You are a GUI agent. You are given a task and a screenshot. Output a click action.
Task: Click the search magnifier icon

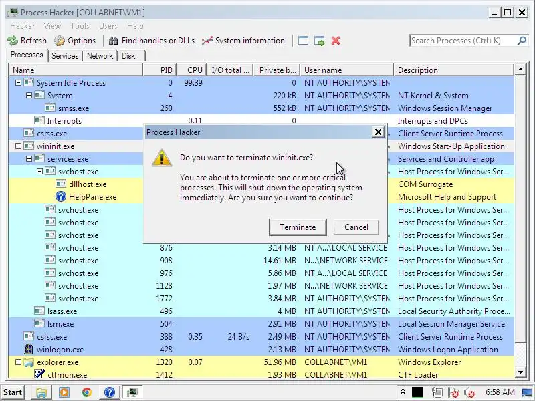point(522,41)
